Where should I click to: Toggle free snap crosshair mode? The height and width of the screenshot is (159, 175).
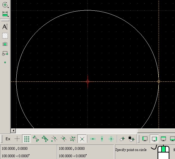tap(17, 139)
